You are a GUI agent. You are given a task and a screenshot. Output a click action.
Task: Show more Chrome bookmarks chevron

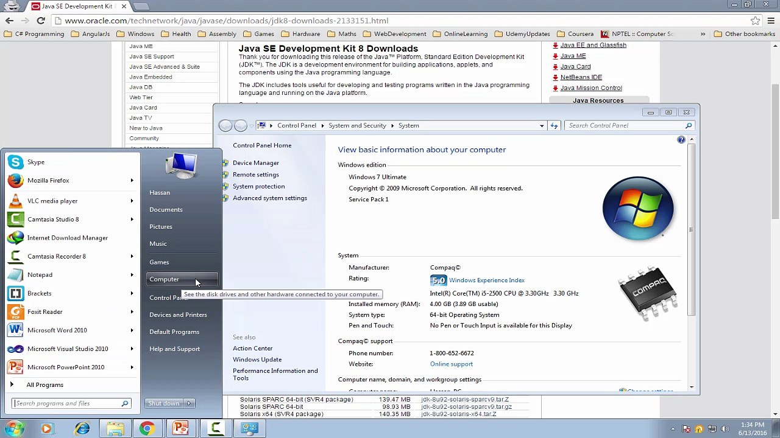pyautogui.click(x=703, y=34)
